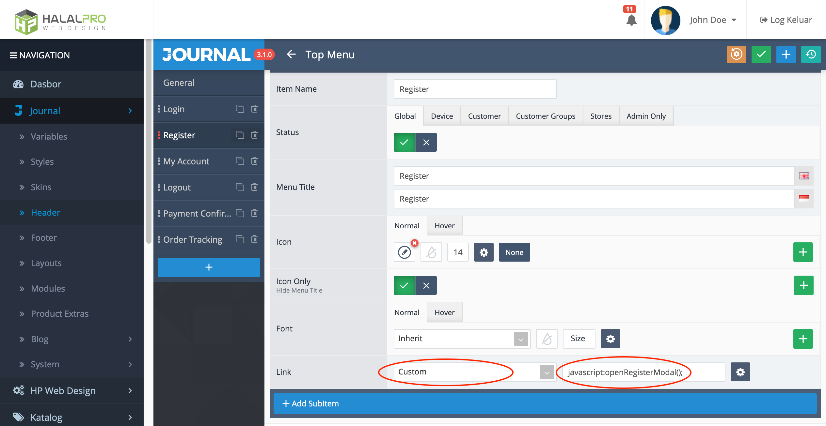Turn off Icon Only with X button

point(426,285)
